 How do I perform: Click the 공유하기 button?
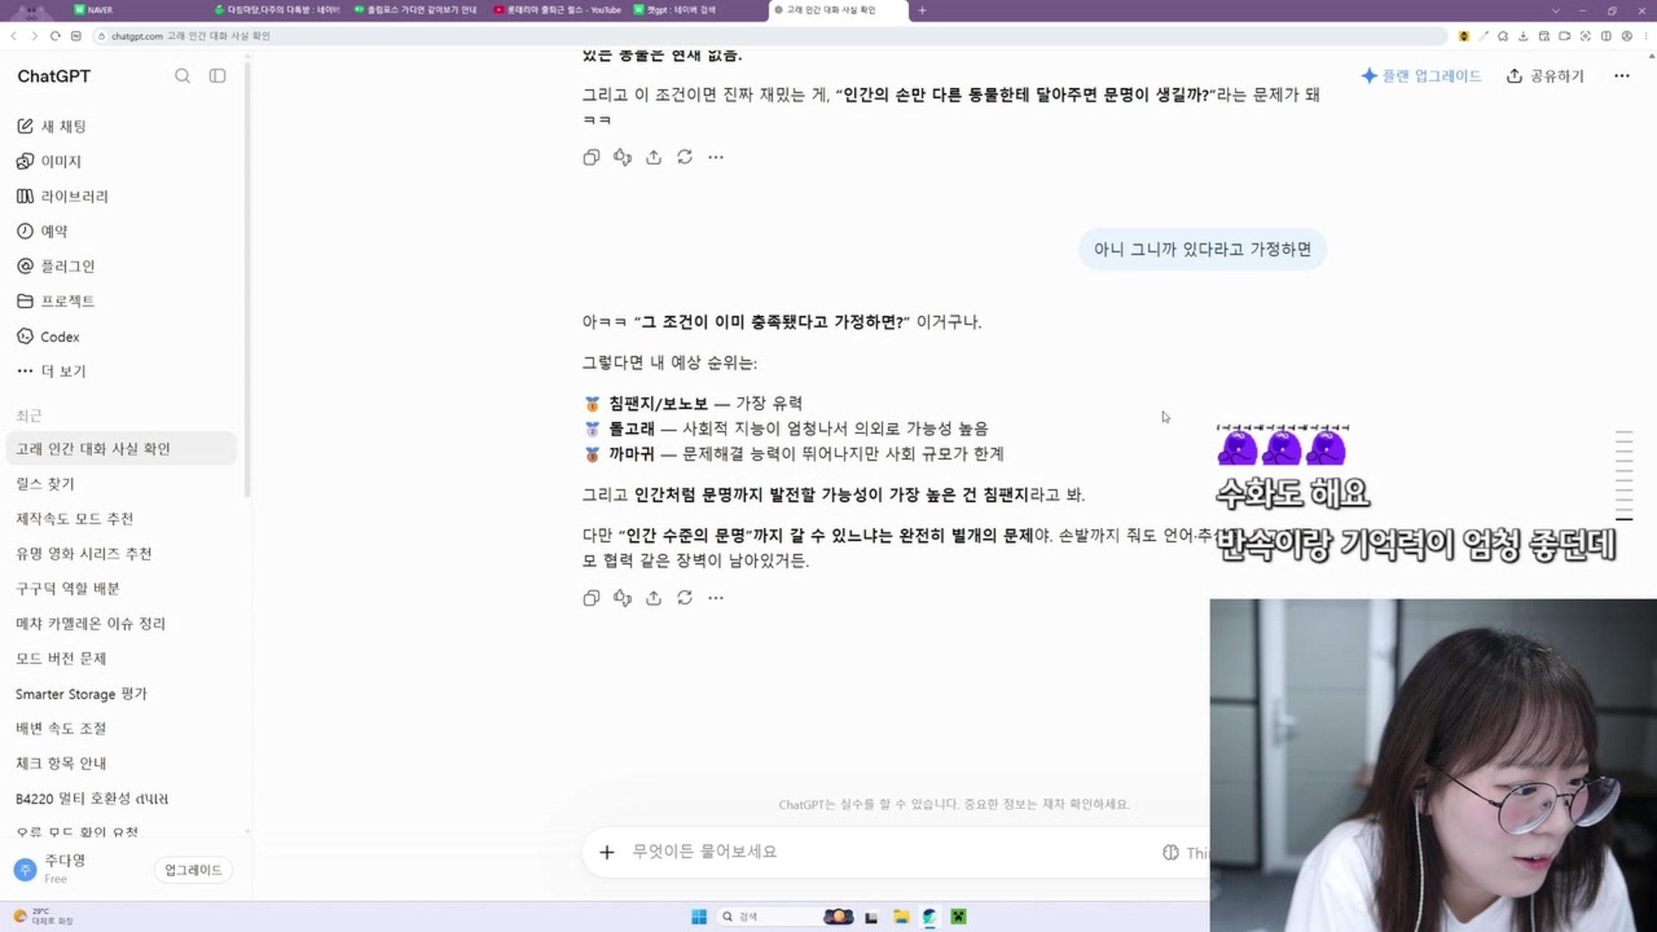pos(1545,76)
